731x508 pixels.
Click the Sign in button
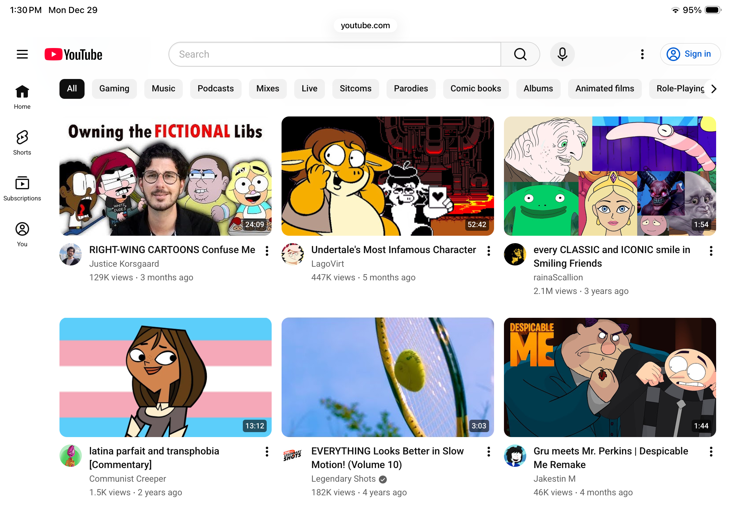[x=689, y=54]
